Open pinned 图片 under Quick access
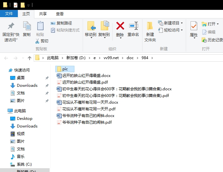 click(17, 101)
